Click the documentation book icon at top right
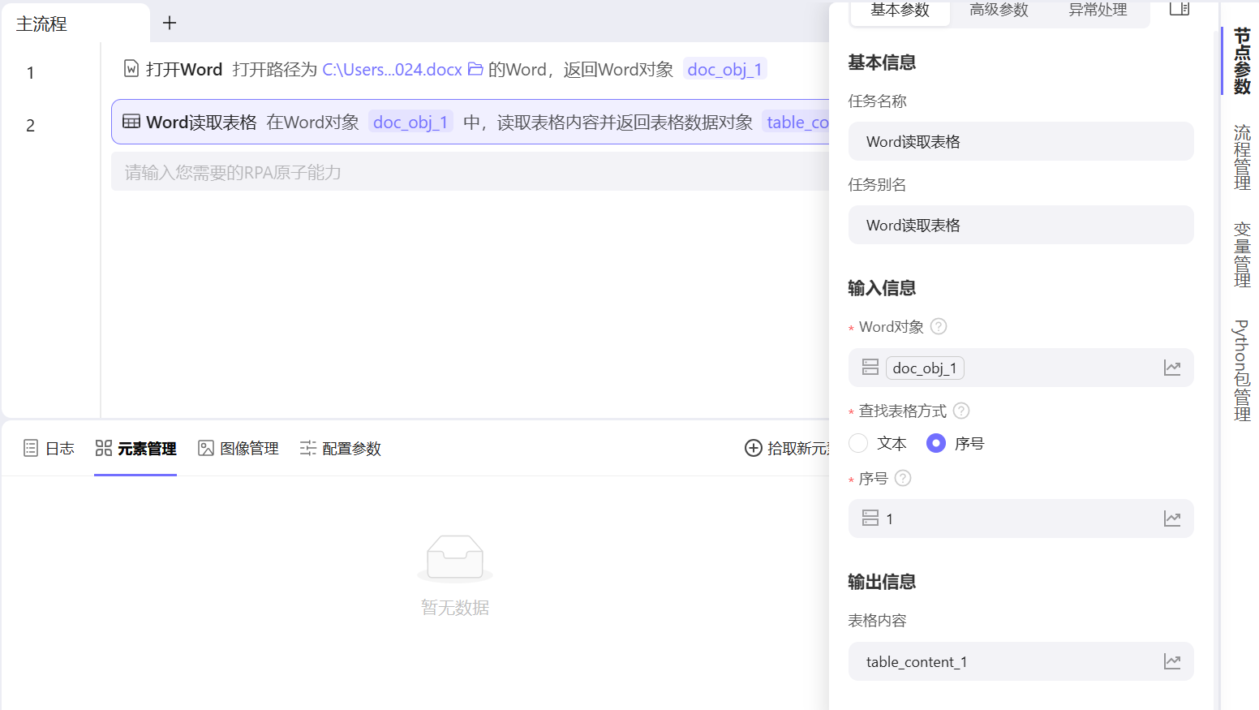This screenshot has width=1259, height=710. [x=1179, y=8]
